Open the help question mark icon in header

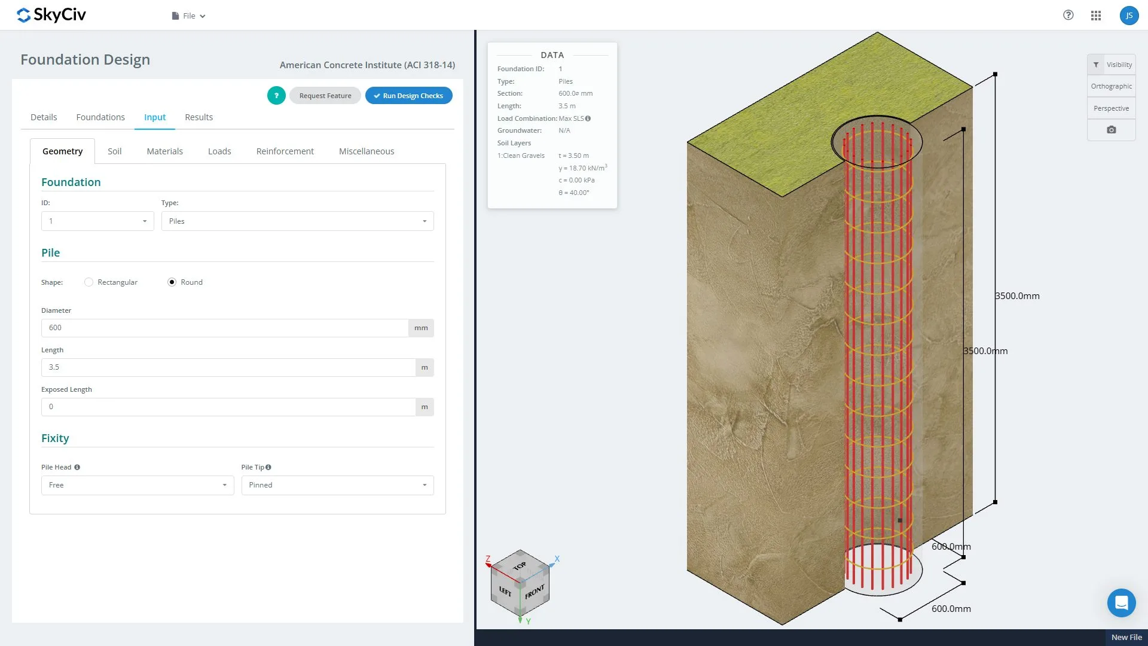click(1068, 16)
